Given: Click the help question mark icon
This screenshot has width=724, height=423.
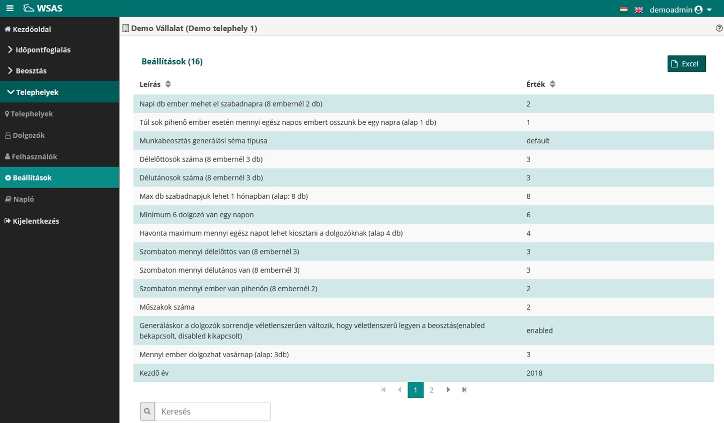Looking at the screenshot, I should point(719,28).
